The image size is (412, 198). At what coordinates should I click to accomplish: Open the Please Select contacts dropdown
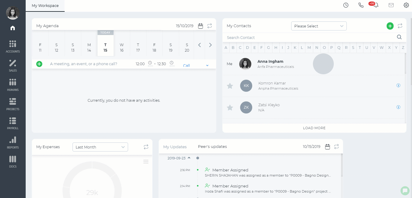[319, 26]
